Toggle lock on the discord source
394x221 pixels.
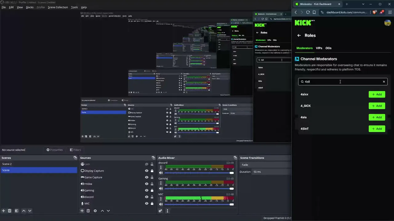click(152, 197)
